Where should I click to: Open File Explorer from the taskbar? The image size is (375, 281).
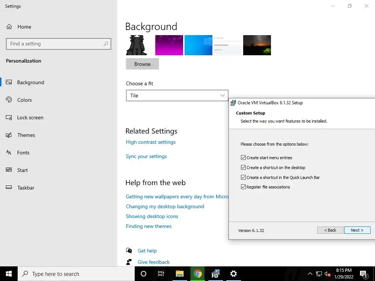(x=179, y=274)
